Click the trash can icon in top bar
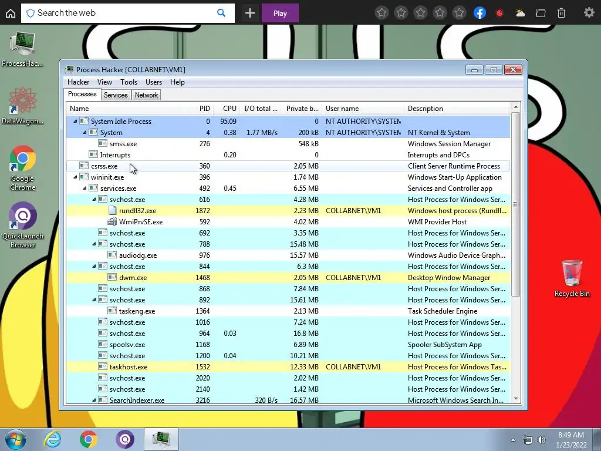Viewport: 601px width, 451px height. pyautogui.click(x=561, y=13)
